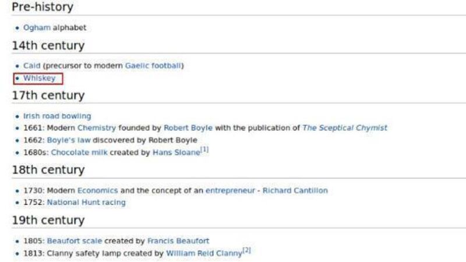Screen dimensions: 466x262
Task: Open the Economics link
Action: 97,190
